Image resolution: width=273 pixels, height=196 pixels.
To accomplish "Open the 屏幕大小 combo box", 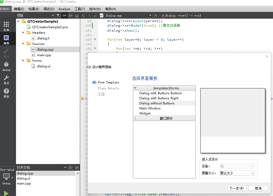I will point(237,173).
